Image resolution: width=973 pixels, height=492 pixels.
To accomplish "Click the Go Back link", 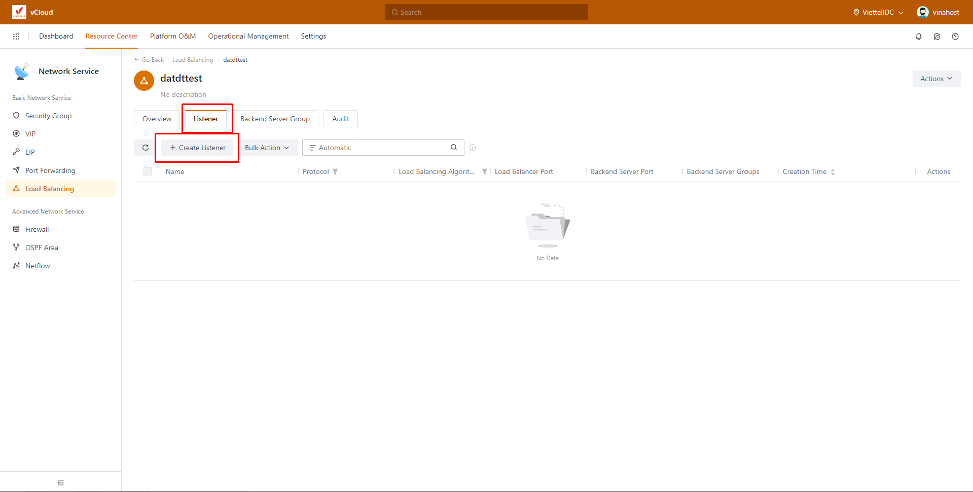I will tap(149, 60).
